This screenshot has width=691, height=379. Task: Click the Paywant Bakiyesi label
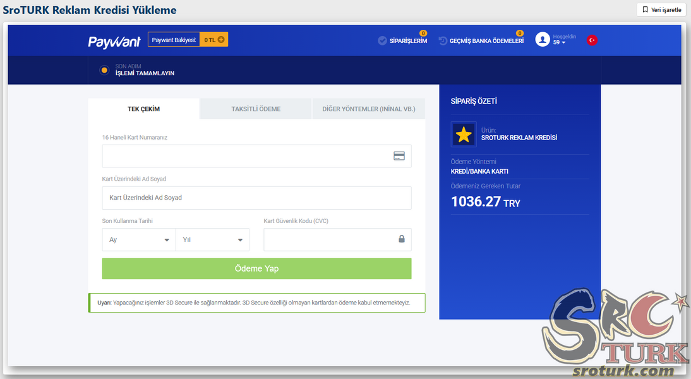click(x=174, y=40)
